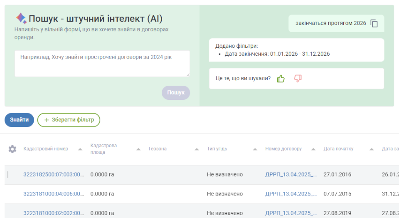Screen dimensions: 399x218
Task: Click start date 27.01.2016 cell
Action: (x=337, y=174)
